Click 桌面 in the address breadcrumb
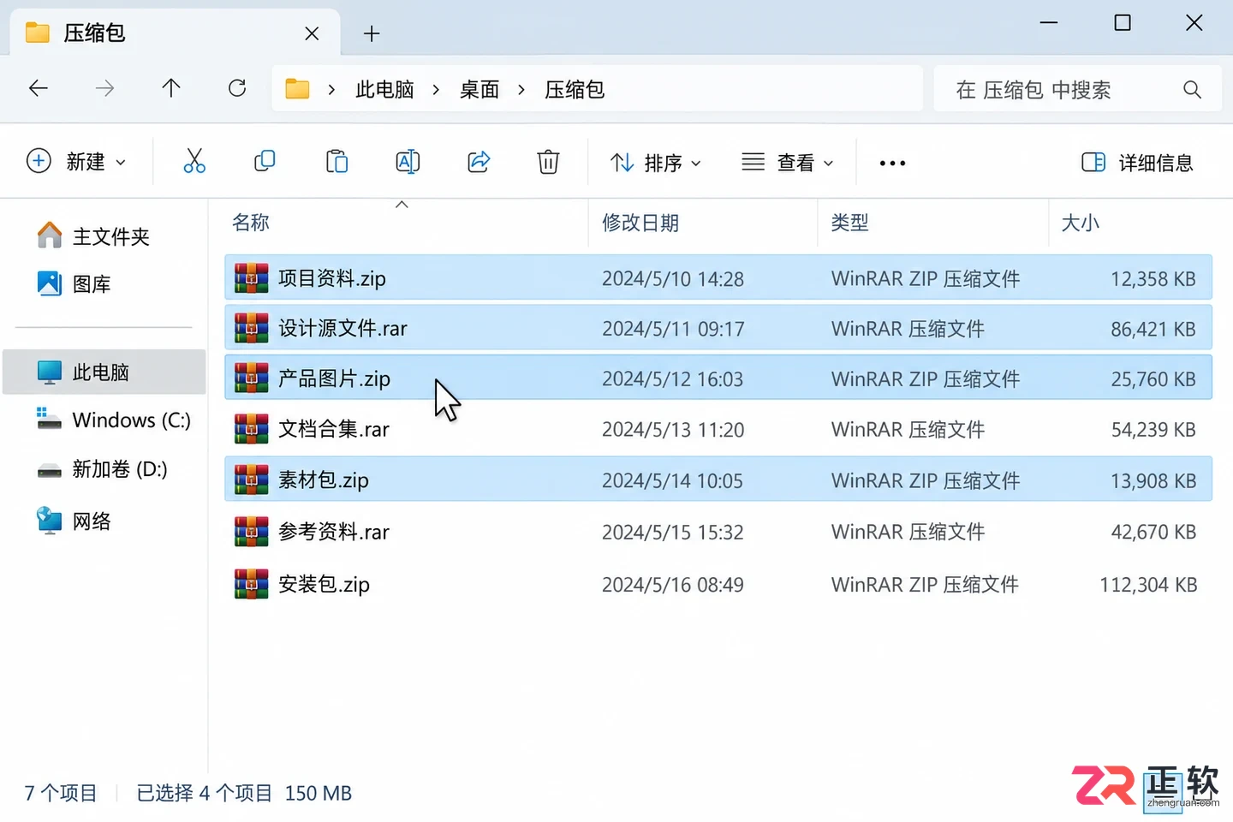 479,89
